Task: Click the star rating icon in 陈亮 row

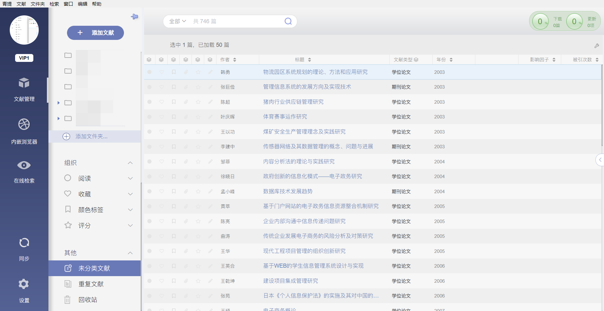Action: [198, 221]
